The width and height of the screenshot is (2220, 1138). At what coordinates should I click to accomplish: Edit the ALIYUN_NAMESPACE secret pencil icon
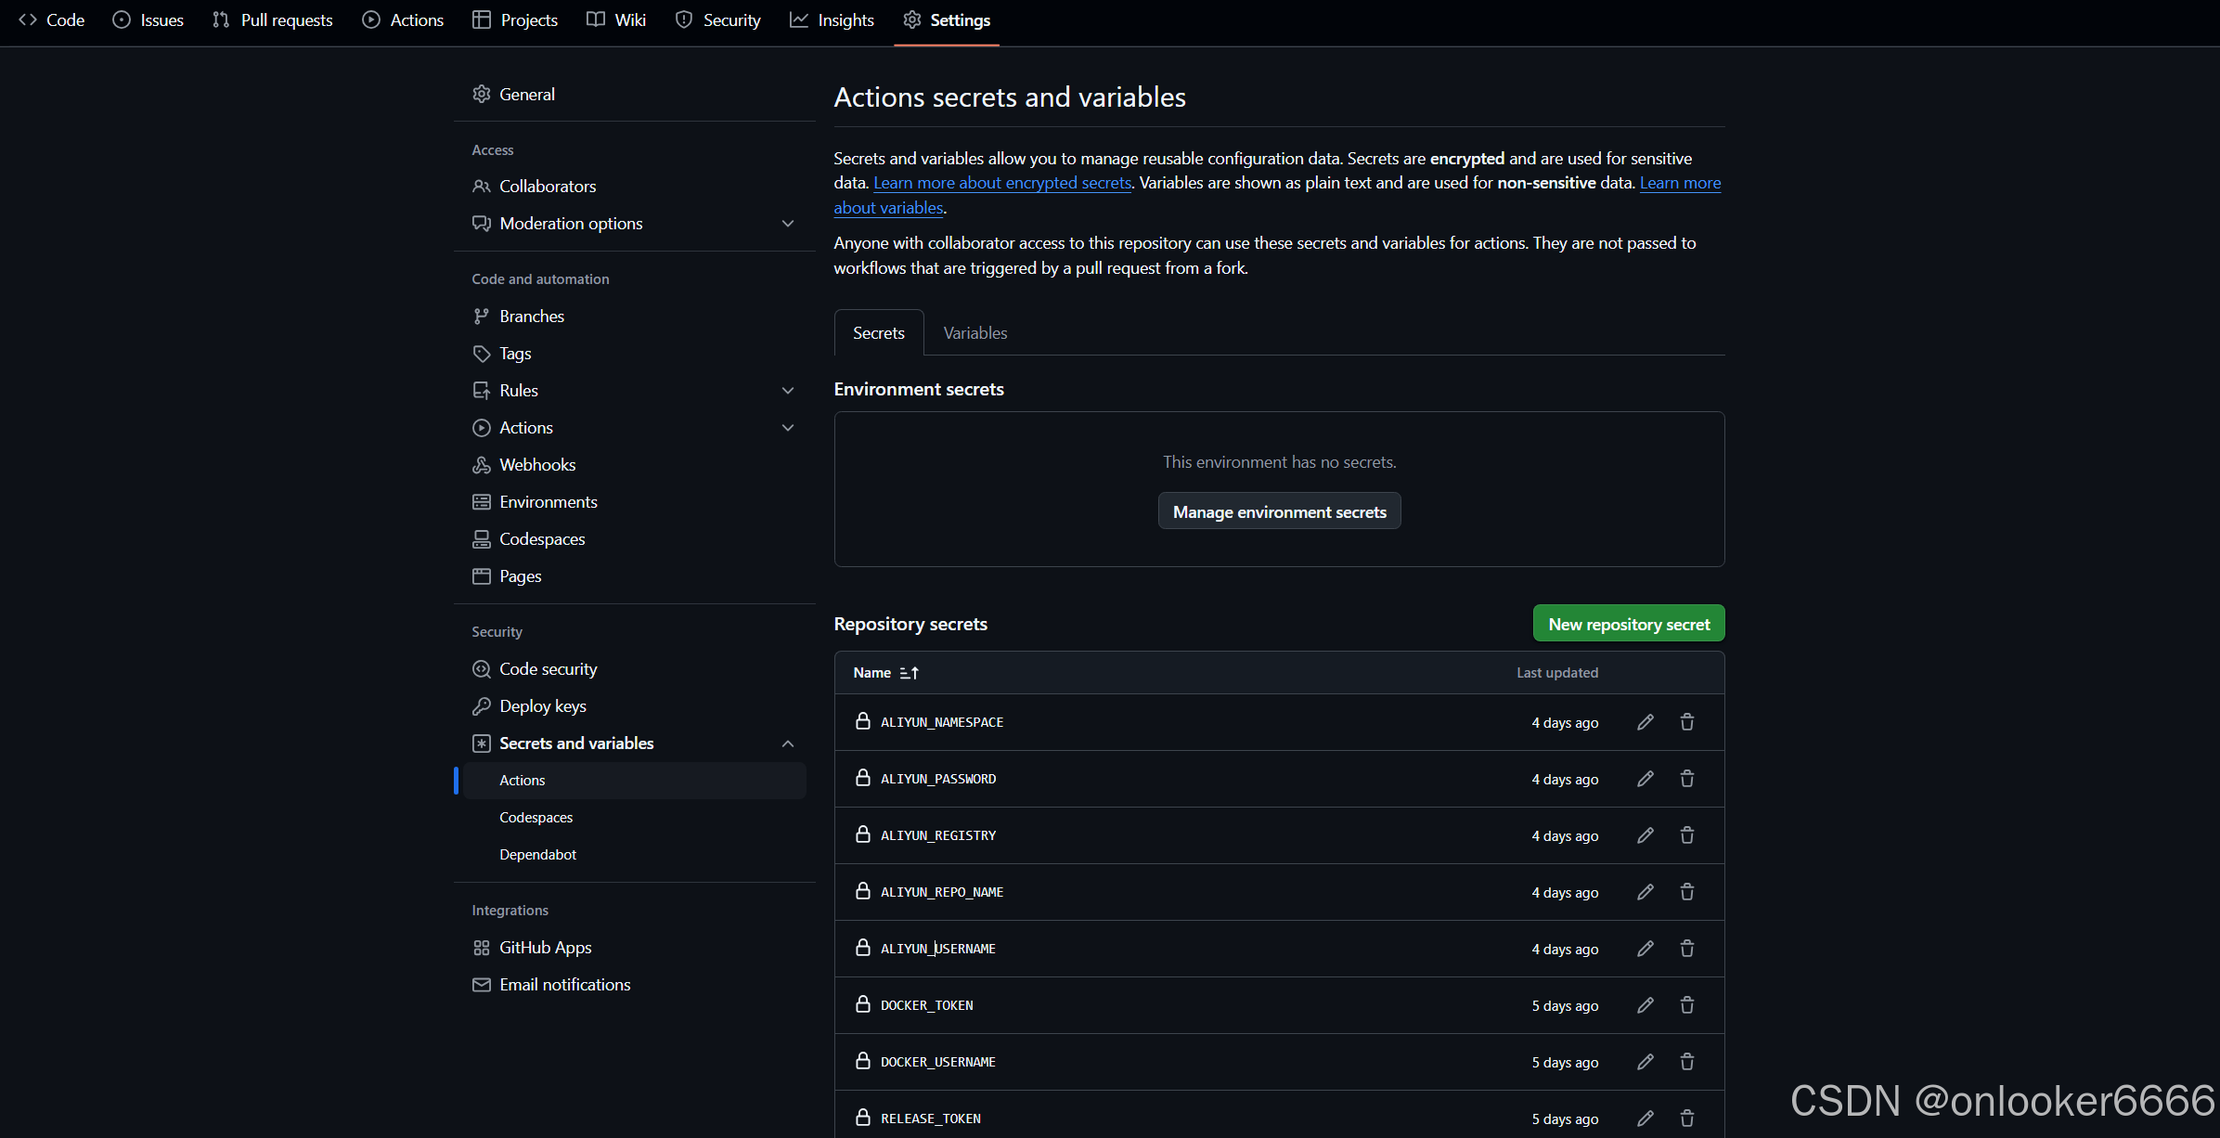1645,722
